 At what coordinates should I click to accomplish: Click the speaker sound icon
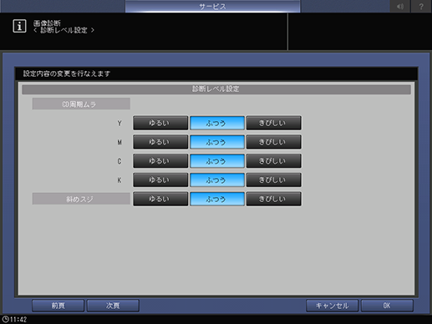pyautogui.click(x=400, y=6)
